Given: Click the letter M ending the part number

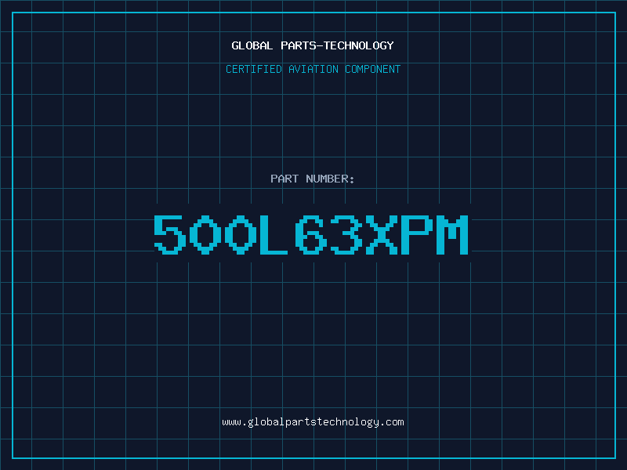Looking at the screenshot, I should pyautogui.click(x=452, y=234).
